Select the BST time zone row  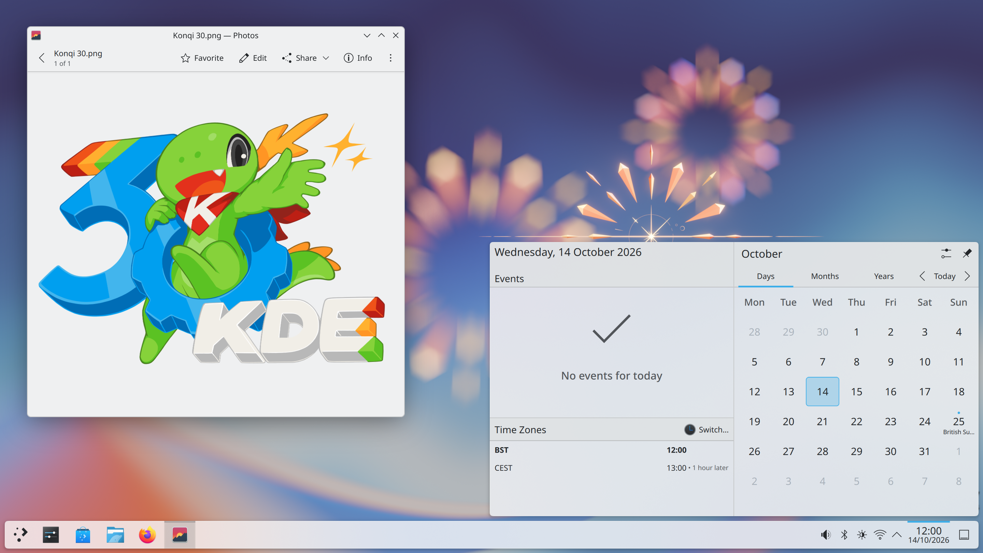611,450
